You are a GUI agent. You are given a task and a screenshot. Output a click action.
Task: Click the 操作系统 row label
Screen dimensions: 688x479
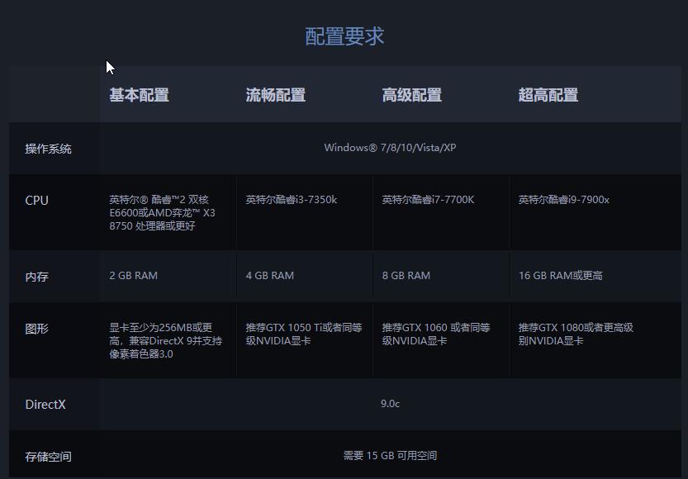pos(46,148)
